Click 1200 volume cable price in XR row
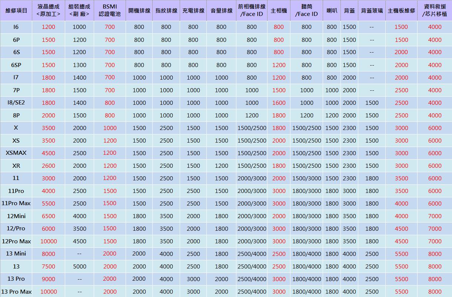The image size is (452, 297). coord(221,166)
